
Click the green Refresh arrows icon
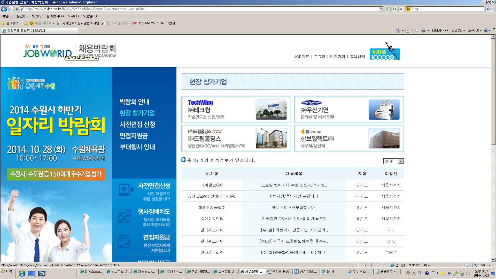point(394,9)
